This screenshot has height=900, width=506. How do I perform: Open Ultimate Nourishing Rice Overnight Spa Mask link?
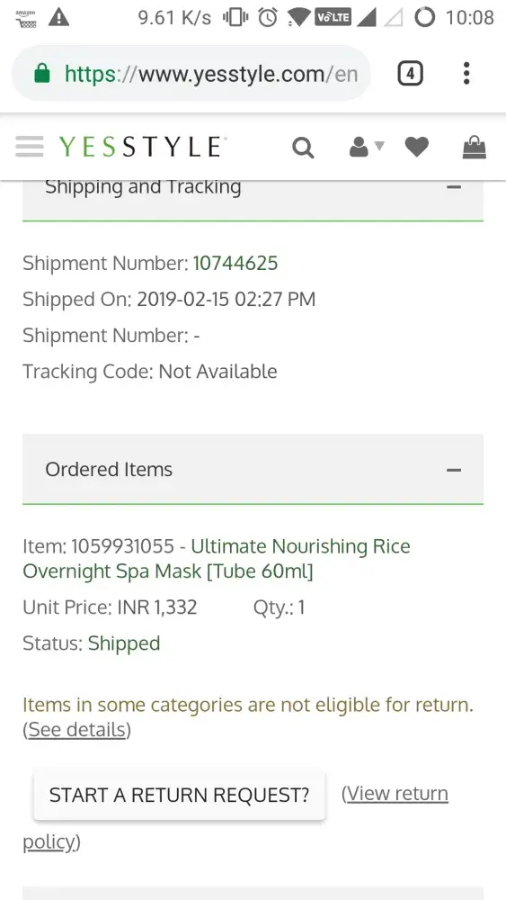[217, 559]
